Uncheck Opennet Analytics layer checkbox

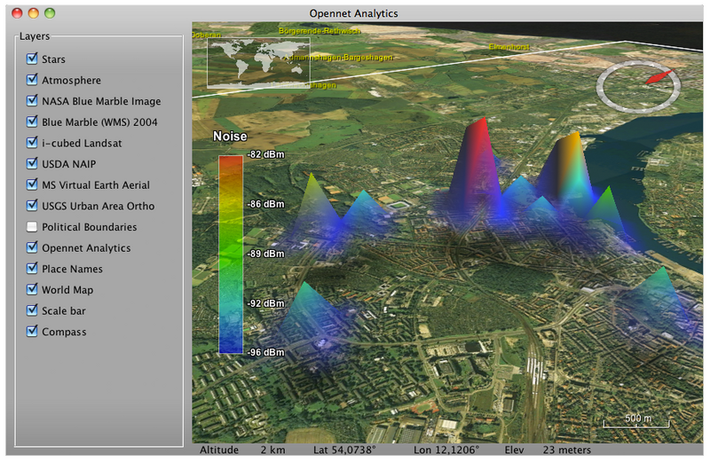[x=32, y=247]
